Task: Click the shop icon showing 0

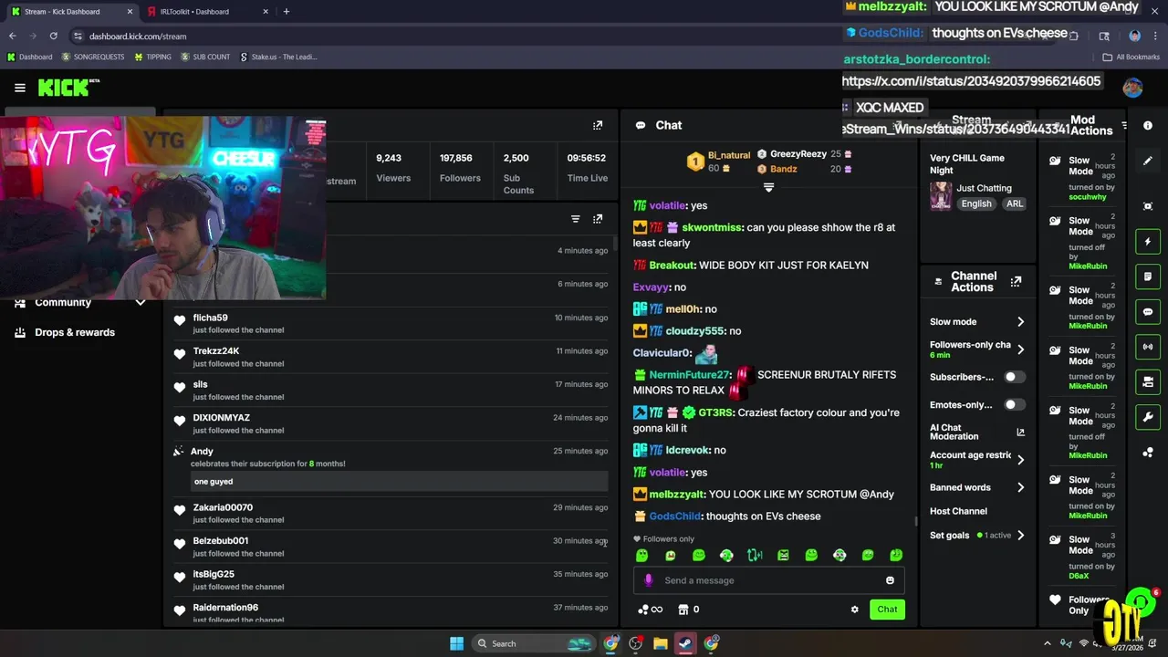Action: [x=689, y=610]
